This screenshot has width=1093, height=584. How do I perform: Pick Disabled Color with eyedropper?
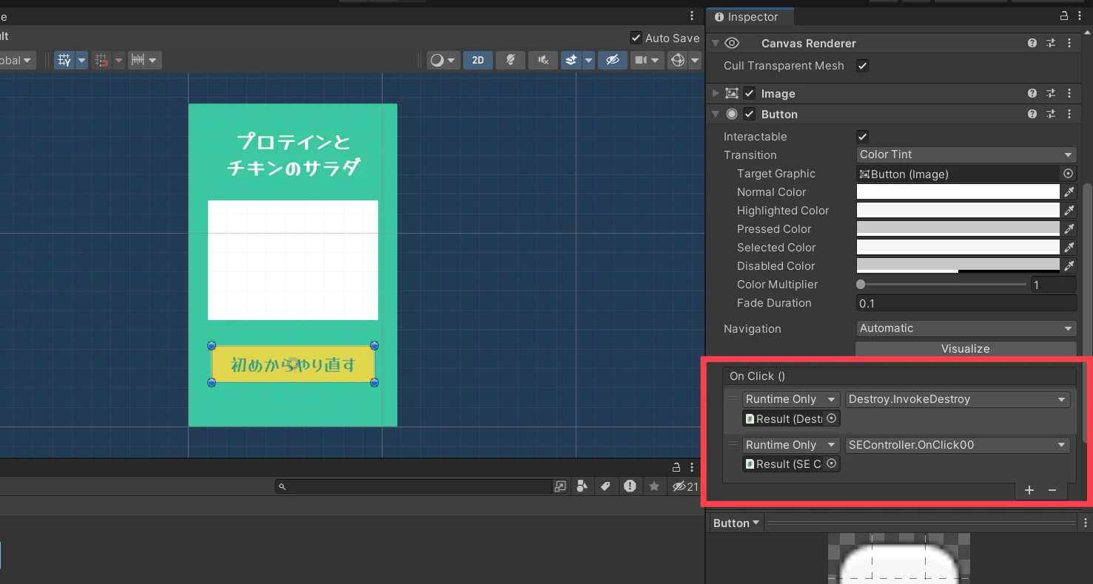1069,266
